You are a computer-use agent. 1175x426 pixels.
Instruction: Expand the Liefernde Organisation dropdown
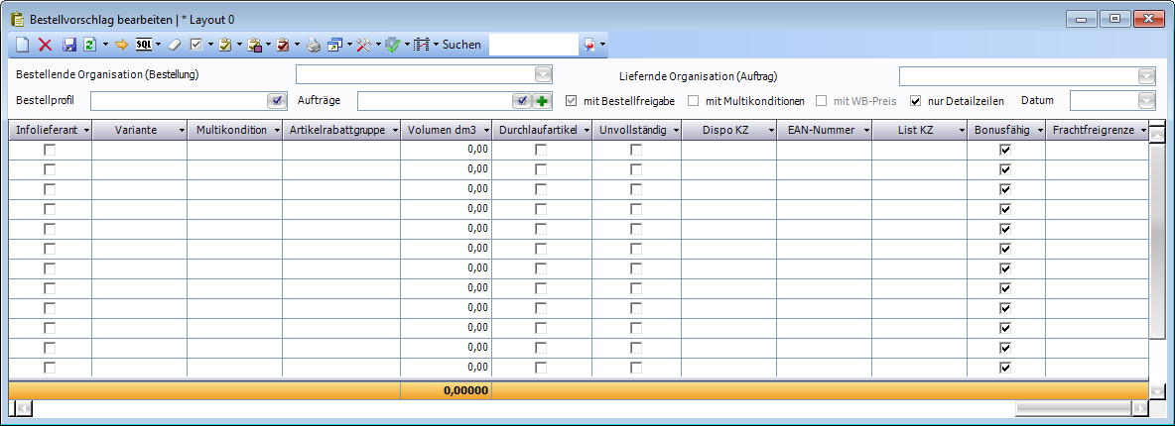pos(1146,76)
